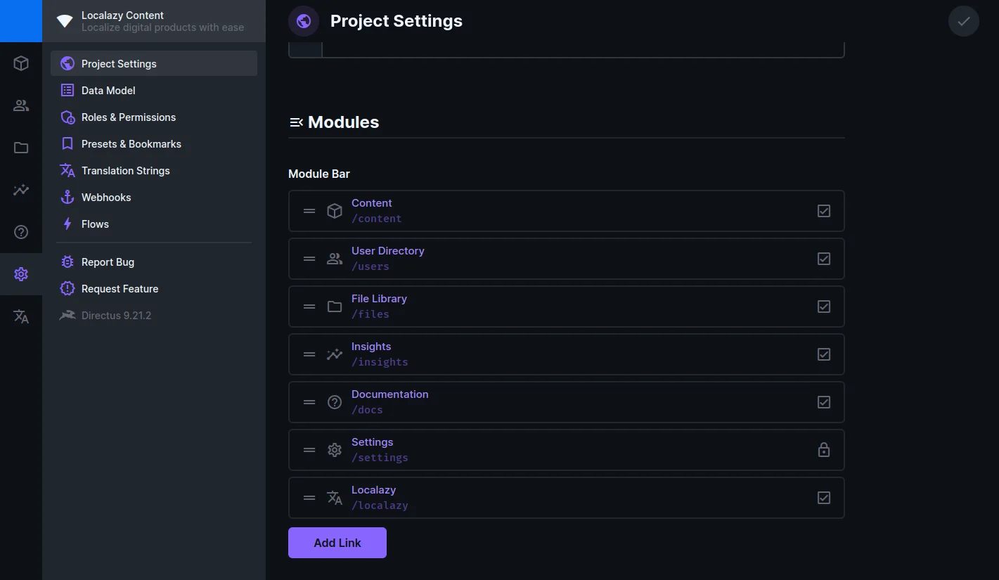
Task: Click the Report Bug link
Action: 108,262
